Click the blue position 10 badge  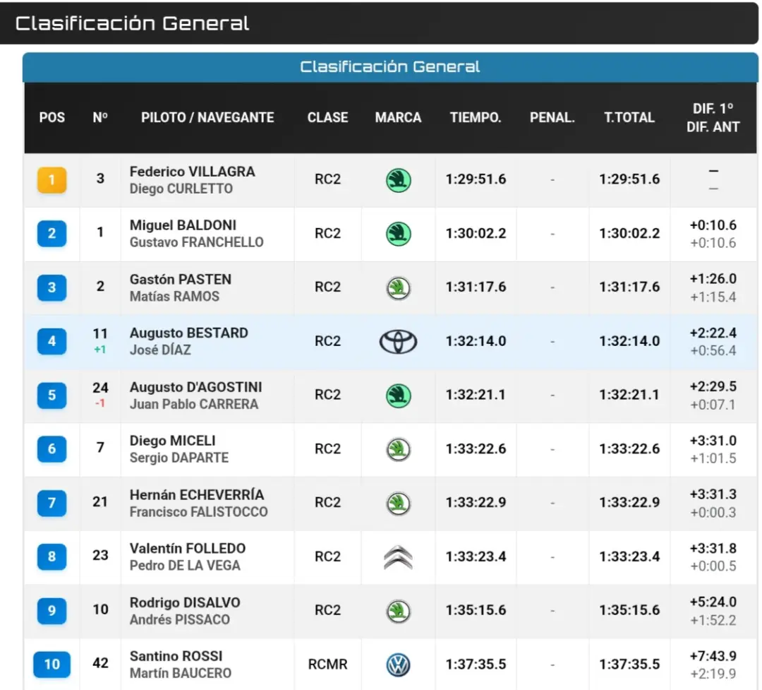(52, 664)
